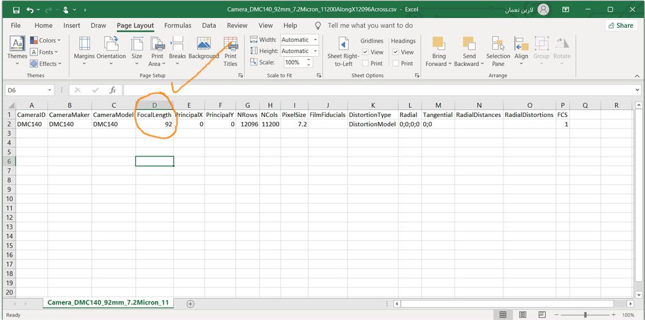
Task: Expand the Name Box dropdown
Action: point(50,90)
